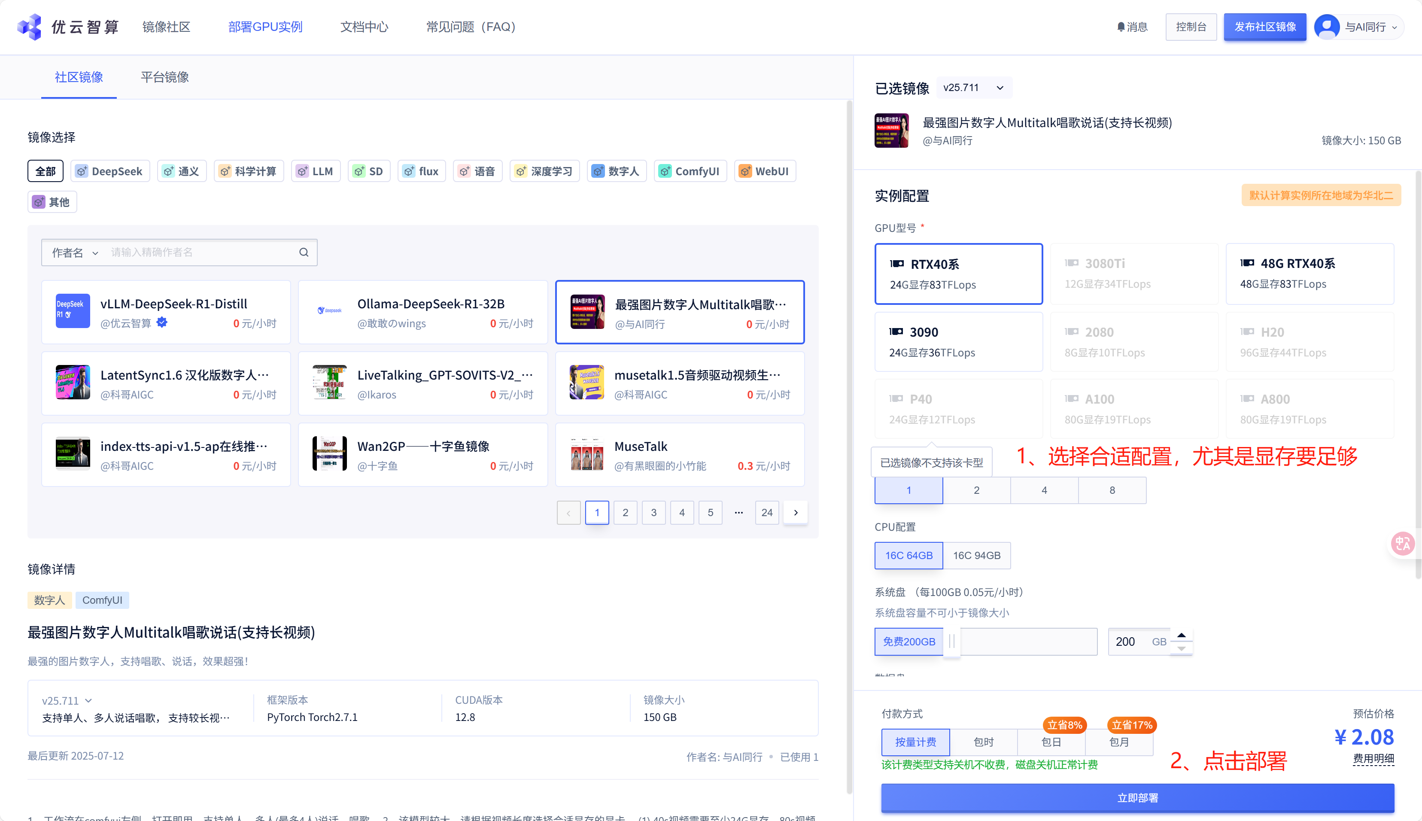Filter images by DeepSeek tag
This screenshot has width=1422, height=821.
[110, 171]
